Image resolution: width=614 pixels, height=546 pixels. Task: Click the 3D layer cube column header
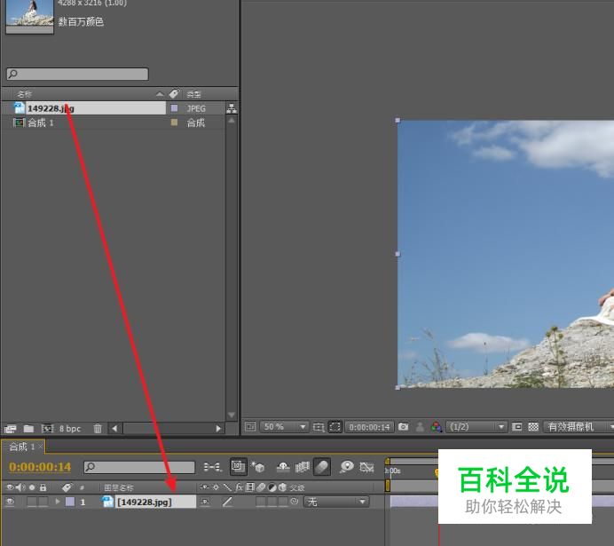[282, 487]
